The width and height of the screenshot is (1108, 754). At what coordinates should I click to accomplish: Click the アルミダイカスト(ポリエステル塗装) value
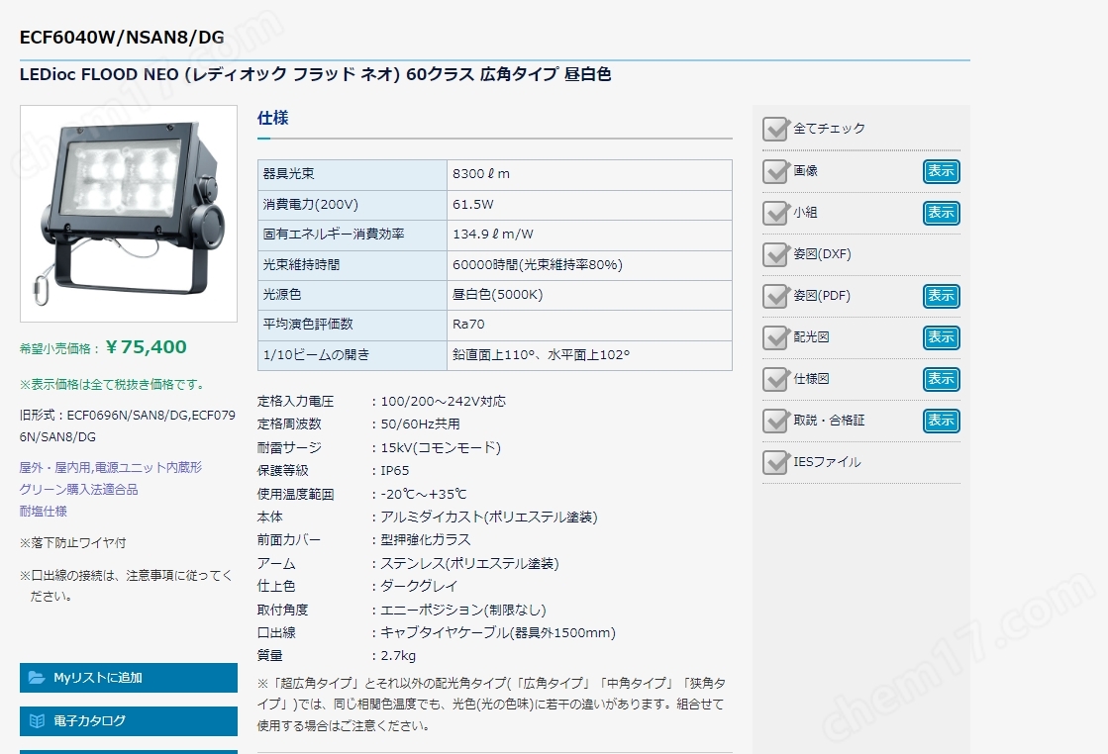pos(489,518)
